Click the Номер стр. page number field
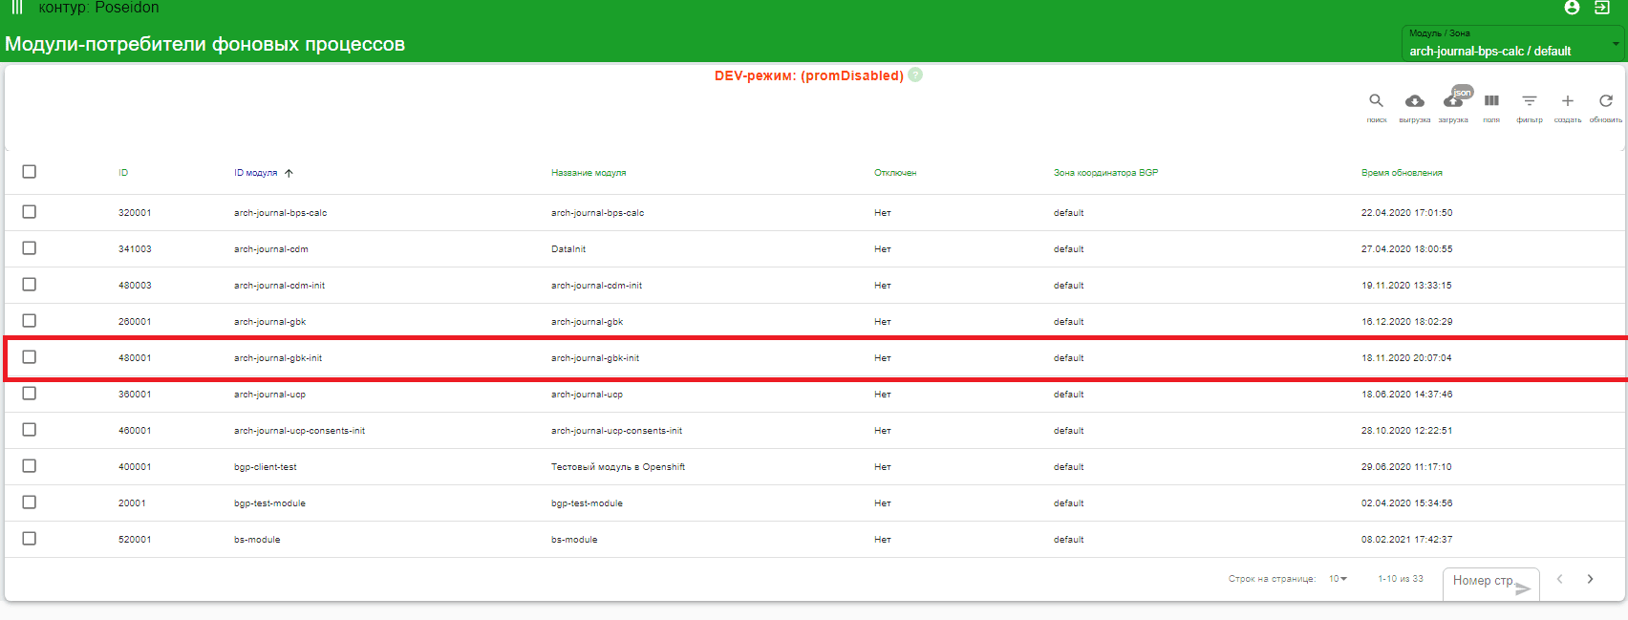This screenshot has width=1628, height=620. (1484, 581)
